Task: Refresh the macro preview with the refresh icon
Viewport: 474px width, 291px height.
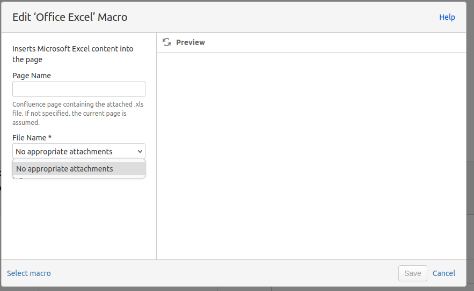Action: (x=166, y=42)
